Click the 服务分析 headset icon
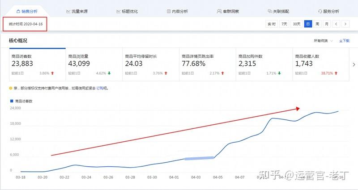Image resolution: width=358 pixels, height=190 pixels. tap(320, 11)
